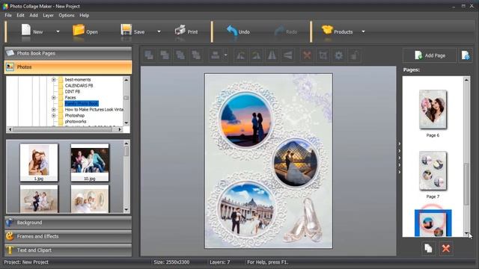Select the 1.jpg photo thumbnail

39,163
